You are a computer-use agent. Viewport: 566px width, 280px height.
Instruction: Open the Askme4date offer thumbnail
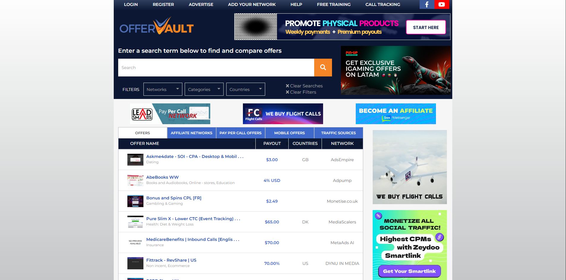pos(135,160)
